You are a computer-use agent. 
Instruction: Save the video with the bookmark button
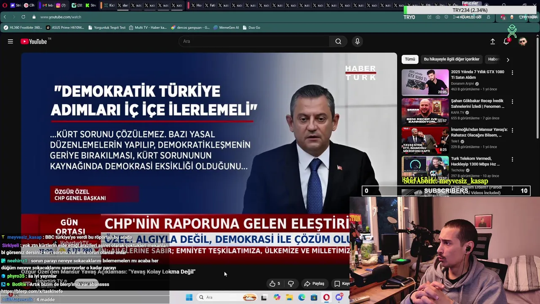341,284
